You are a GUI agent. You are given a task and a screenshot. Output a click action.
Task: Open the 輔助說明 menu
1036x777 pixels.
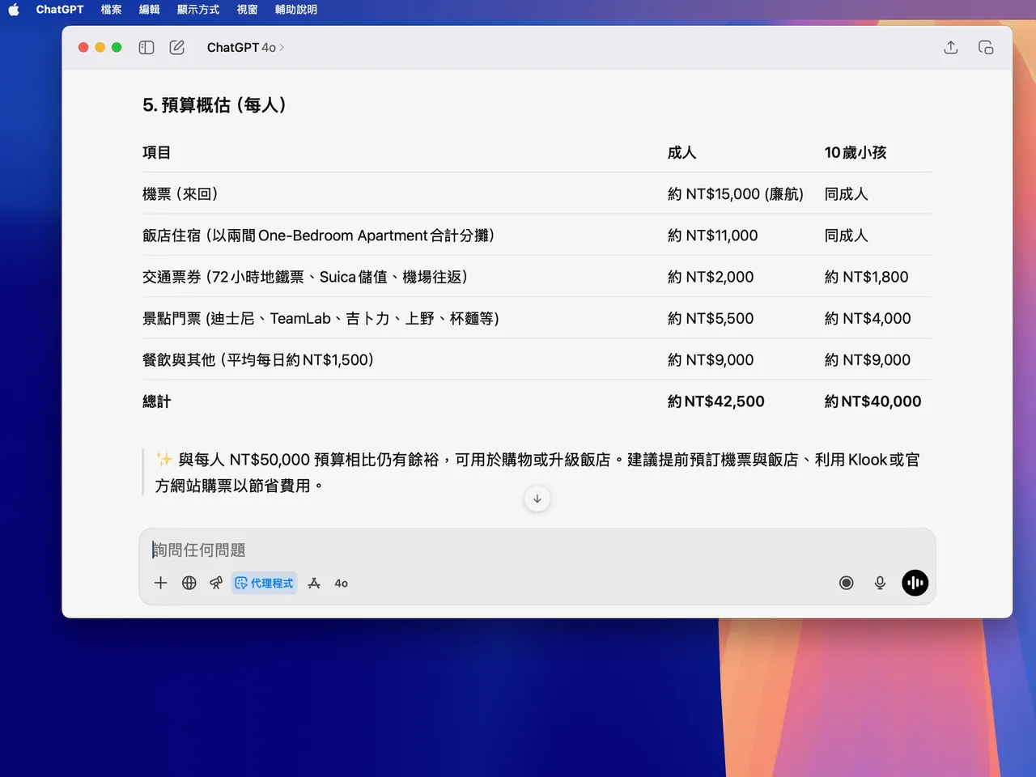tap(296, 10)
